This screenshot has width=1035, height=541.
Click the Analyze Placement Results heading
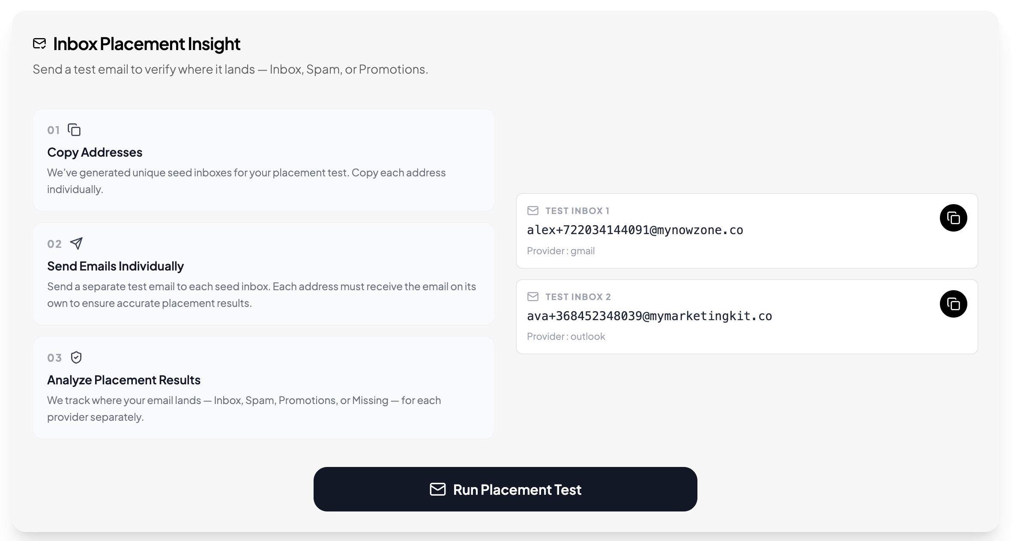pyautogui.click(x=124, y=380)
